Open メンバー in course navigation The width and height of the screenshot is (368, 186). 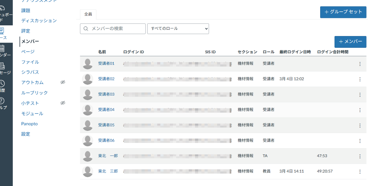30,41
